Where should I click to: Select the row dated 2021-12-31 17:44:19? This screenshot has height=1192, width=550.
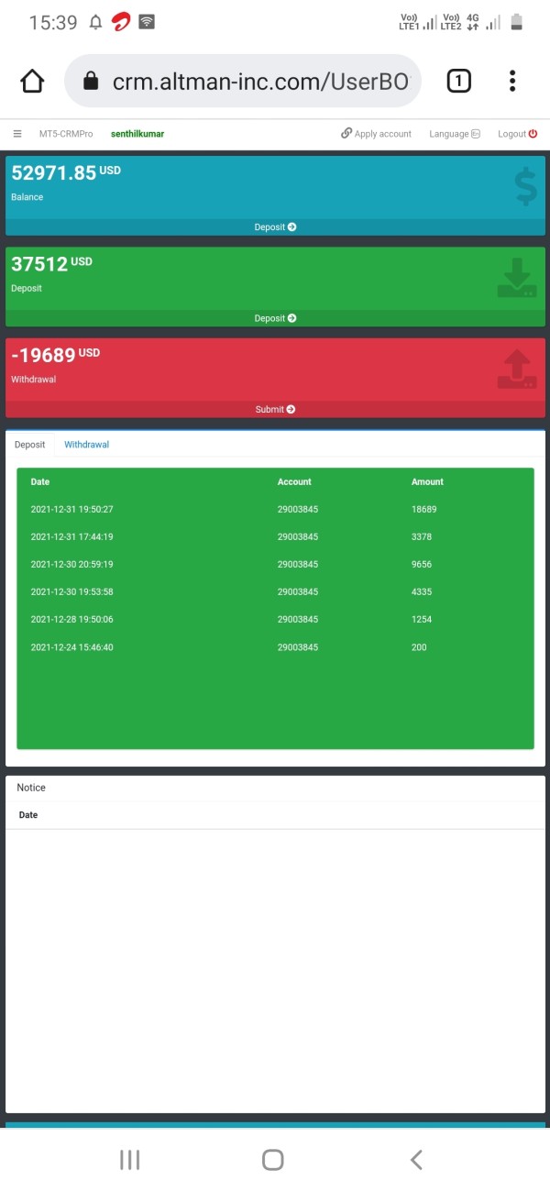(275, 536)
